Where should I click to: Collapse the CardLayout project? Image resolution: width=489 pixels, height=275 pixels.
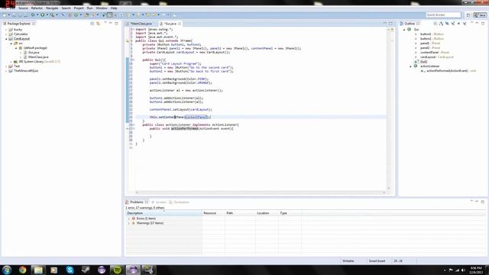coord(6,39)
